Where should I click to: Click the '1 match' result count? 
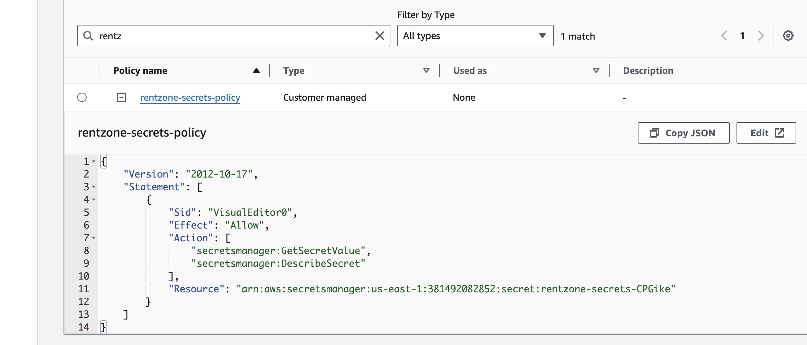(578, 36)
